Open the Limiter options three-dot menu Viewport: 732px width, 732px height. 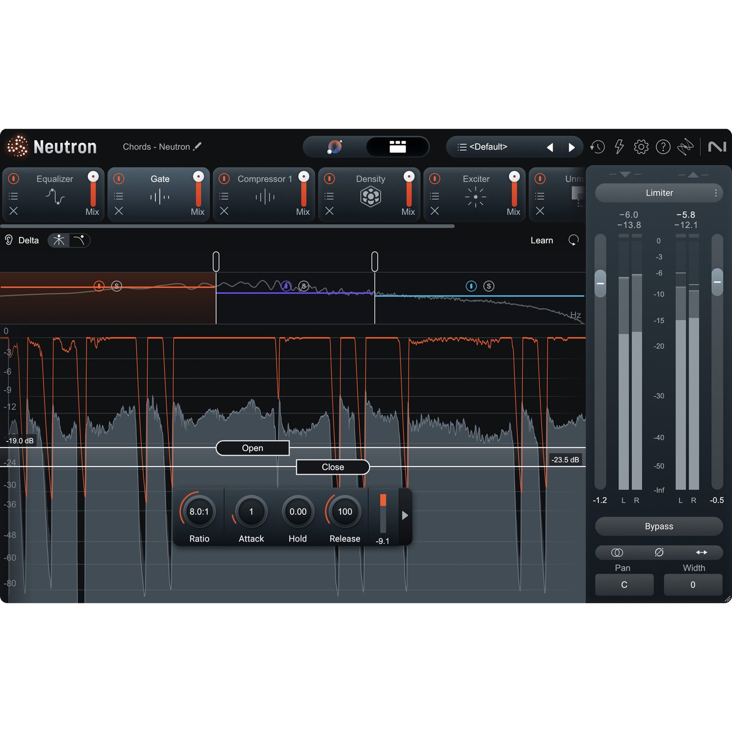tap(716, 193)
